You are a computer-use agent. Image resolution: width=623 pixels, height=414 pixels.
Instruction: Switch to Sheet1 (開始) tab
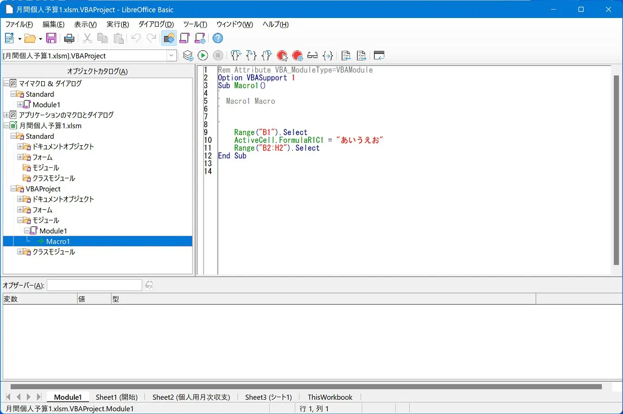tap(117, 397)
